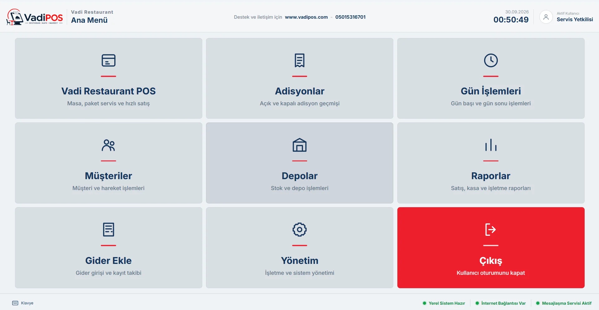Click the Çıkış title to log out
Screen dimensions: 599x310
coord(491,261)
